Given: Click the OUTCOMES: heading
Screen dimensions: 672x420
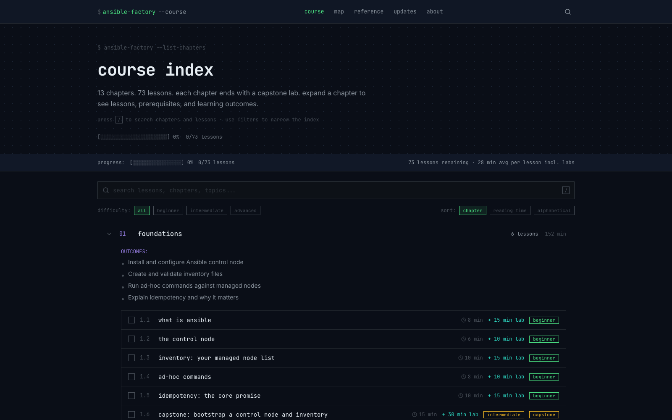Looking at the screenshot, I should tap(134, 252).
